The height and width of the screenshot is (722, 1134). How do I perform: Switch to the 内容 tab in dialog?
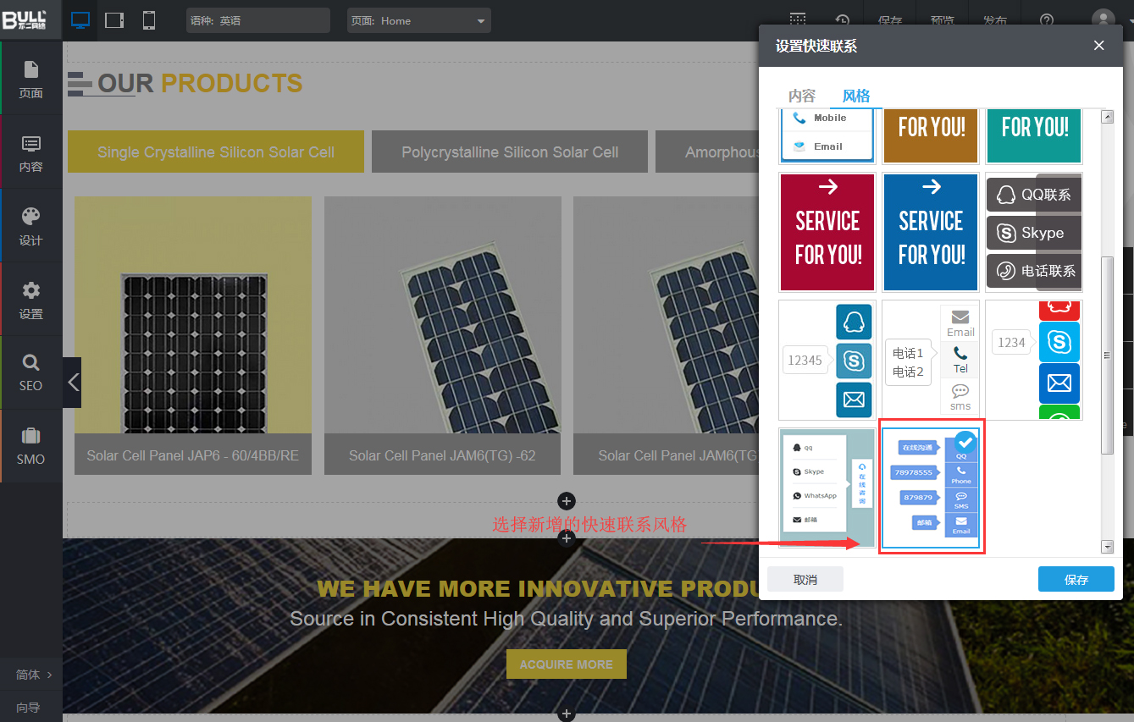(x=801, y=96)
